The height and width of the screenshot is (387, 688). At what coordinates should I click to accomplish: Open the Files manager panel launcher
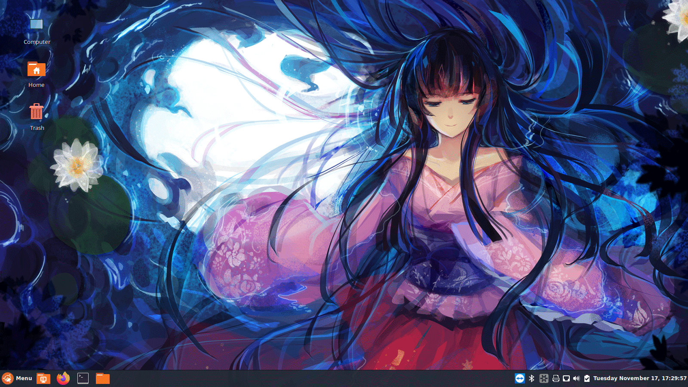pos(103,378)
